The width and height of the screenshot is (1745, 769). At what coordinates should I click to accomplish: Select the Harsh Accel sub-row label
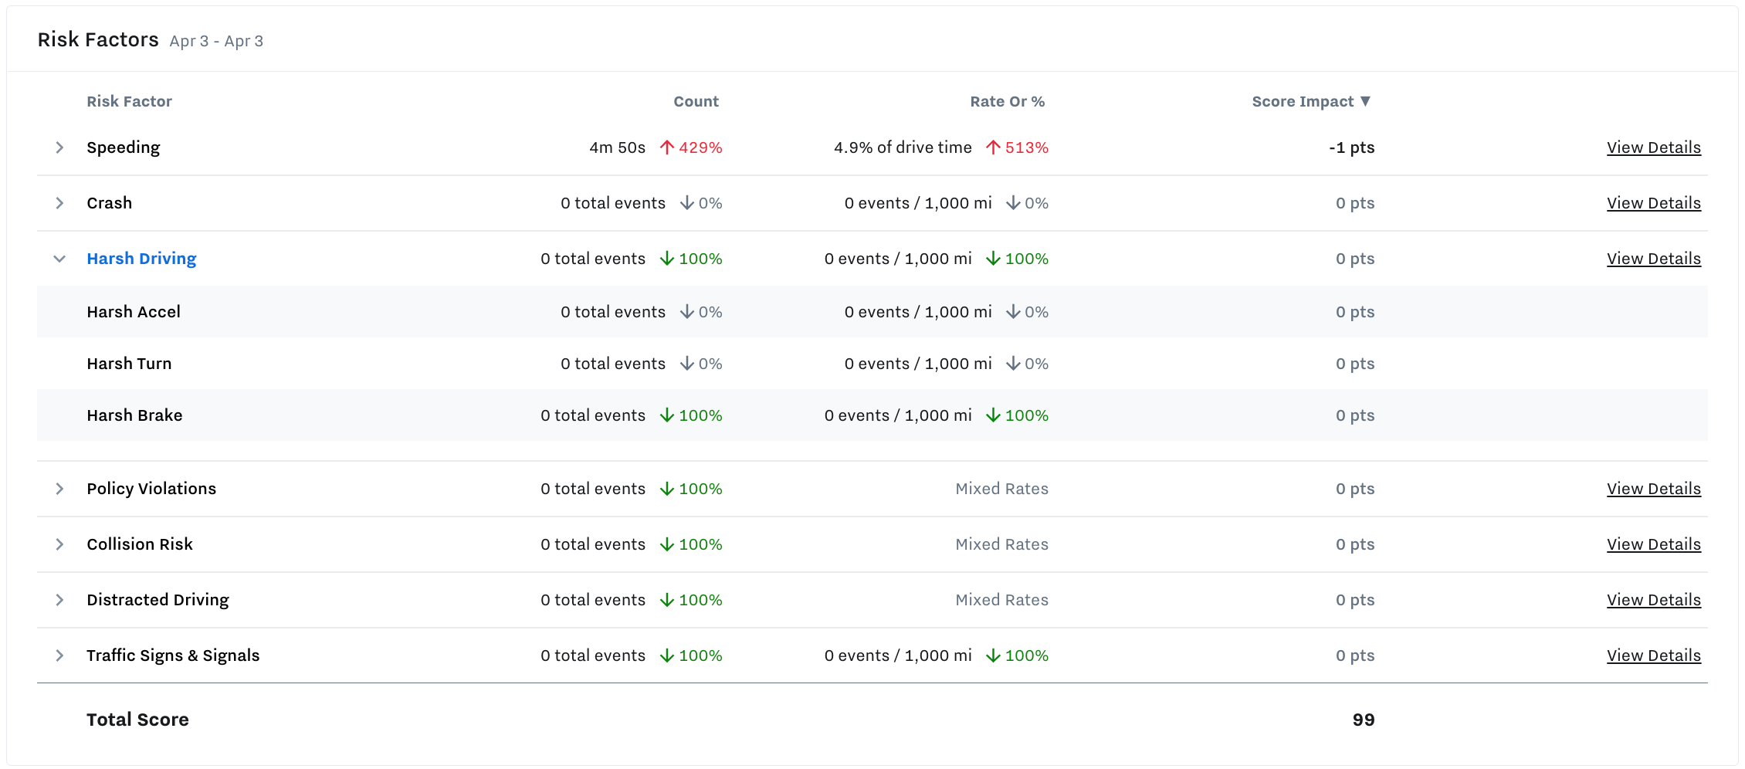point(134,312)
